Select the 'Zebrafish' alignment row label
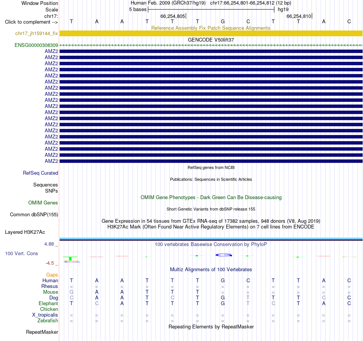Viewport: 363px width, 341px height. pyautogui.click(x=48, y=320)
